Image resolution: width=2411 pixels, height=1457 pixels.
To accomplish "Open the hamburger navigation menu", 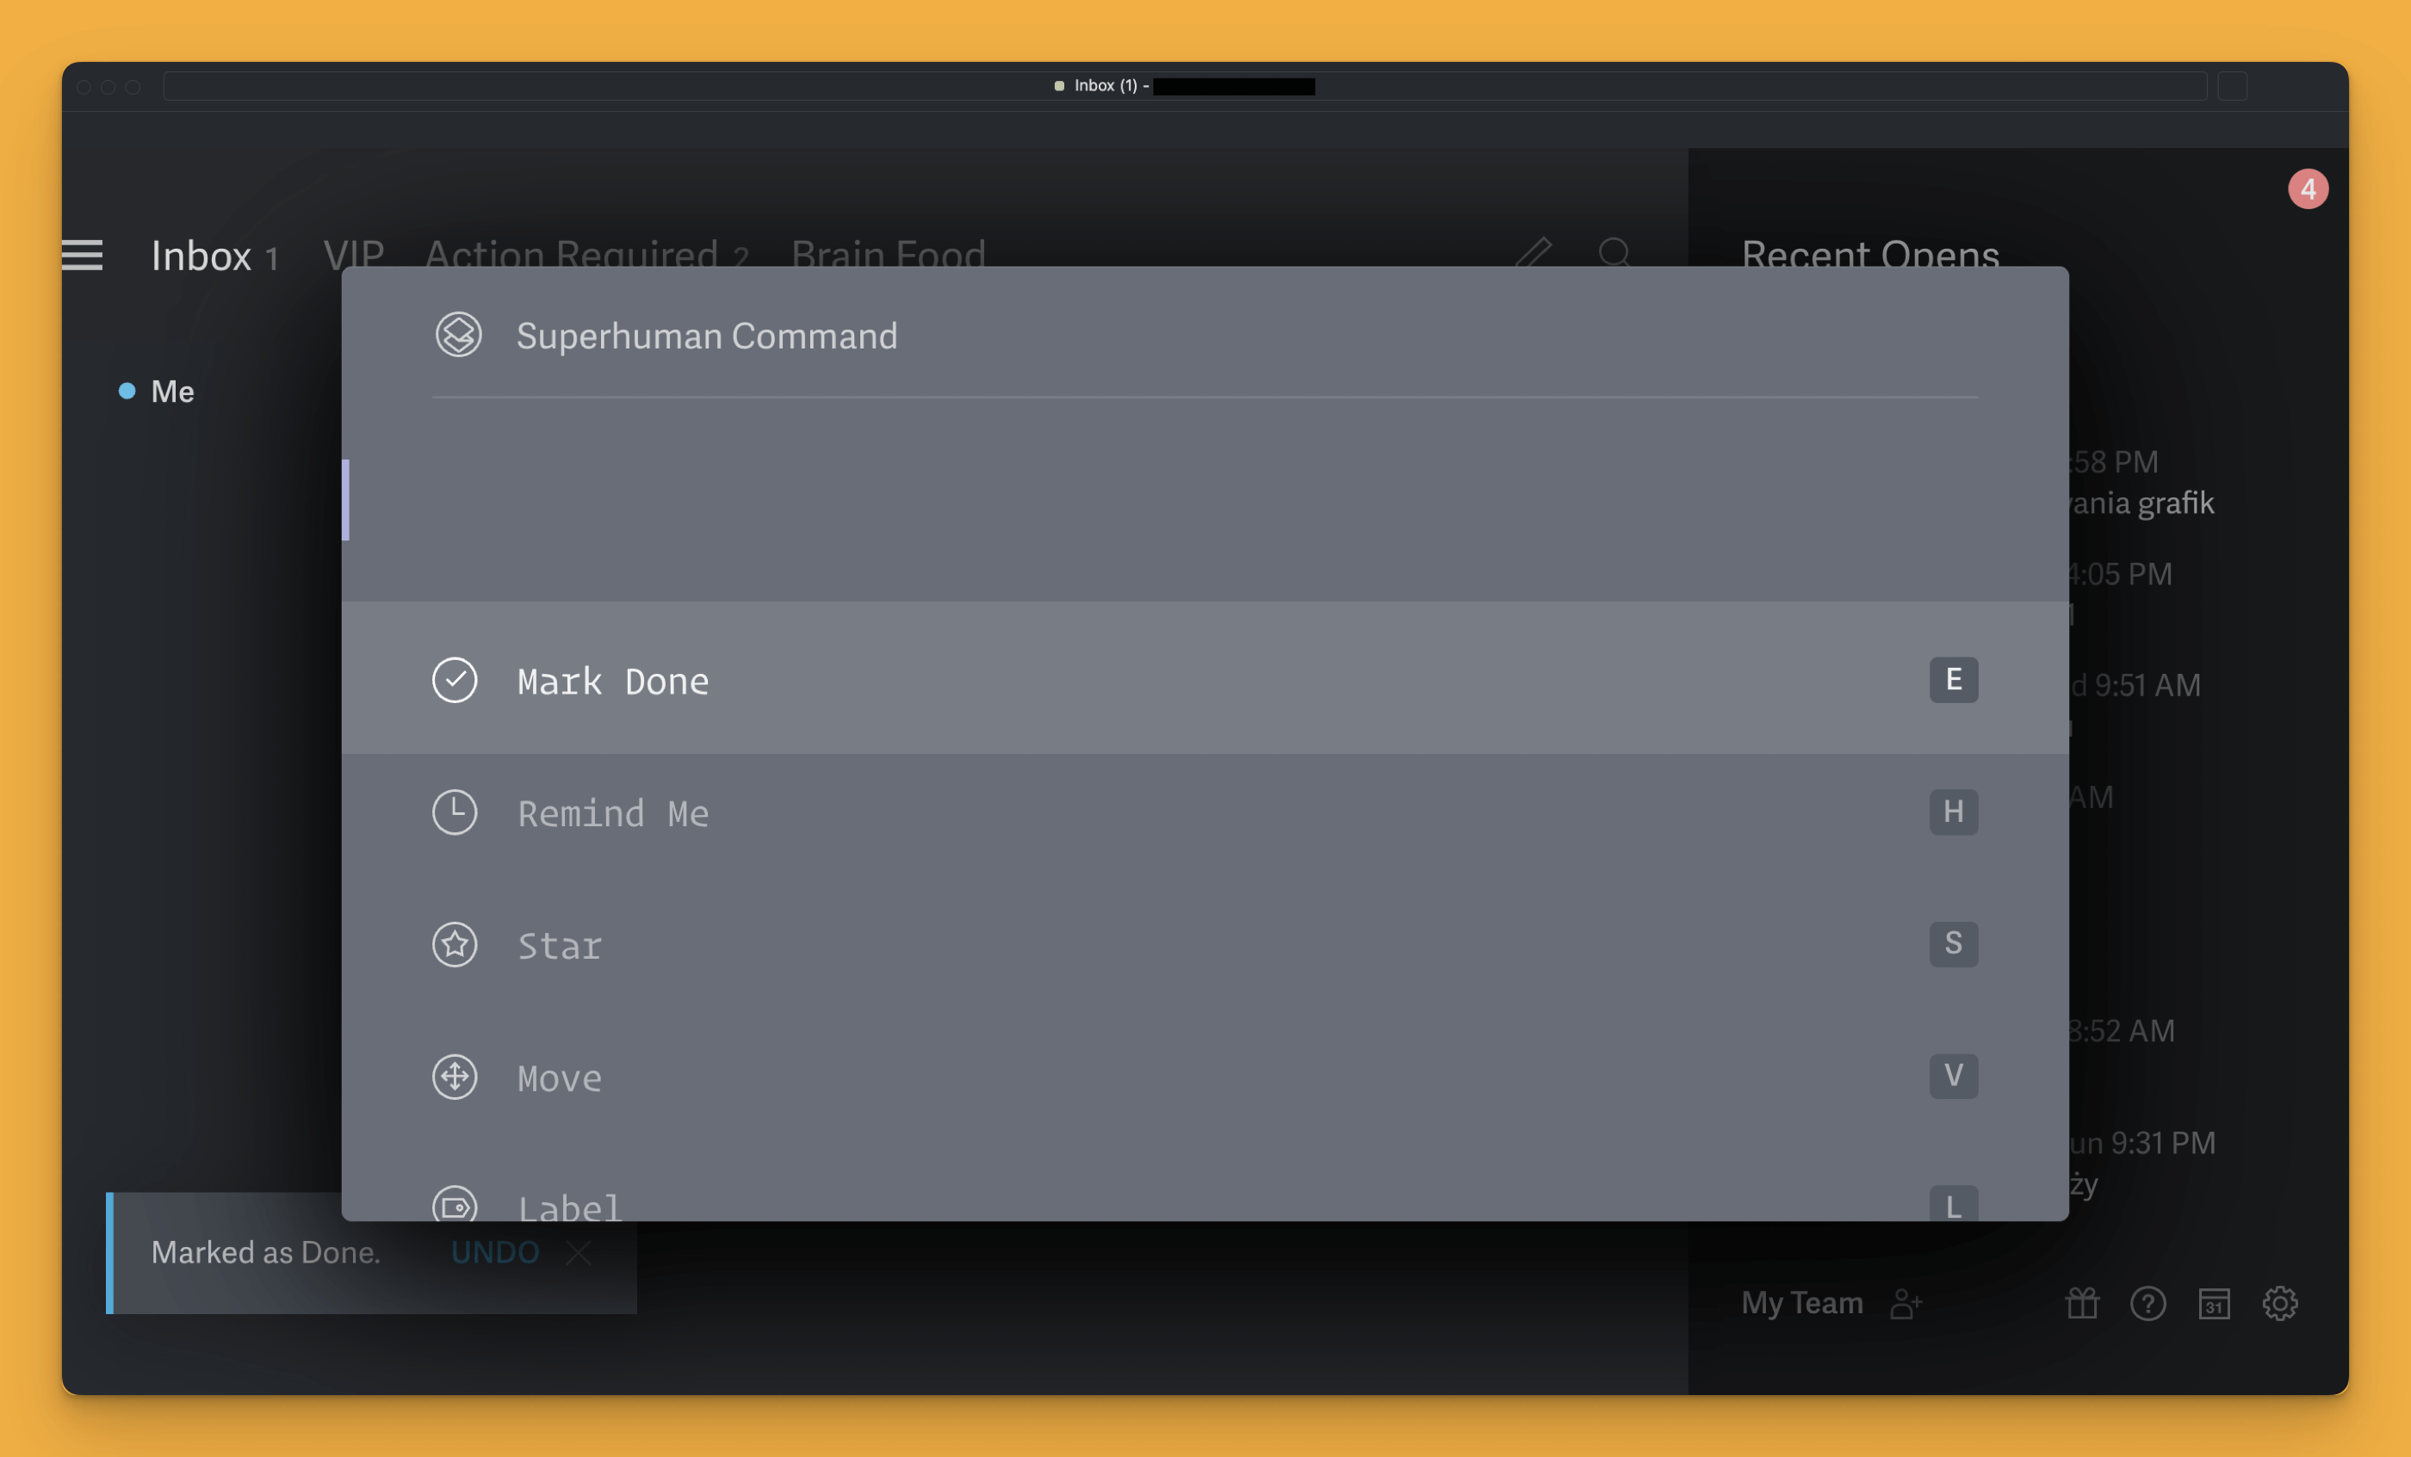I will coord(82,256).
